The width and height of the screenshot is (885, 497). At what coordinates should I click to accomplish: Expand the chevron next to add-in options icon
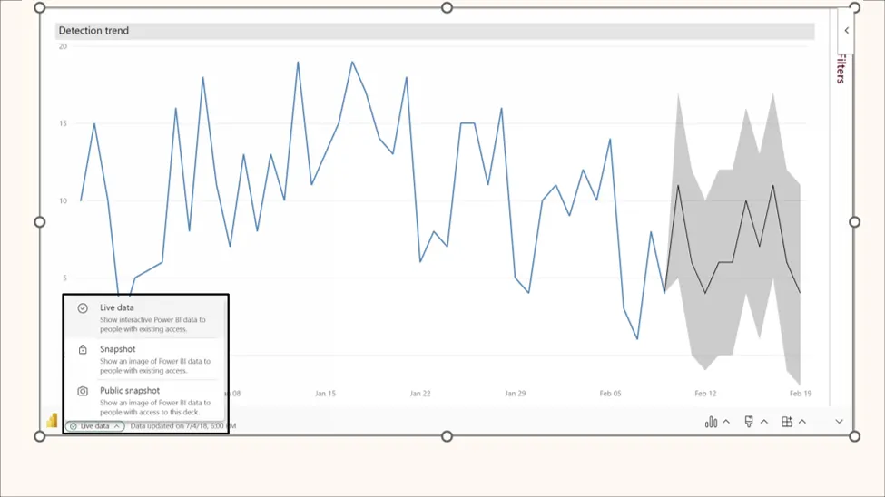[802, 422]
